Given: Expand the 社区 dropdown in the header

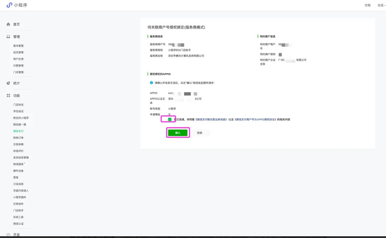Looking at the screenshot, I should 382,5.
